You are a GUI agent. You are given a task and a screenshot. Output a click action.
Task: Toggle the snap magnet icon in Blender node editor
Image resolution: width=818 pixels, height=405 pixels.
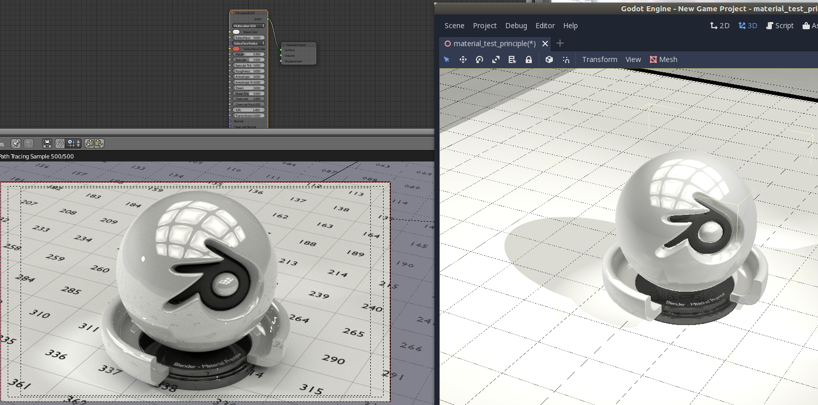[60, 144]
